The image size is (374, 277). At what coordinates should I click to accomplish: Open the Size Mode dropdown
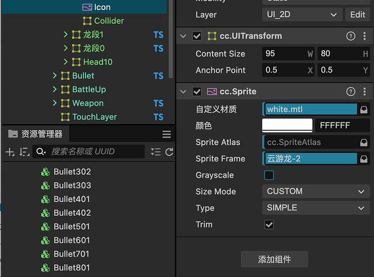315,191
